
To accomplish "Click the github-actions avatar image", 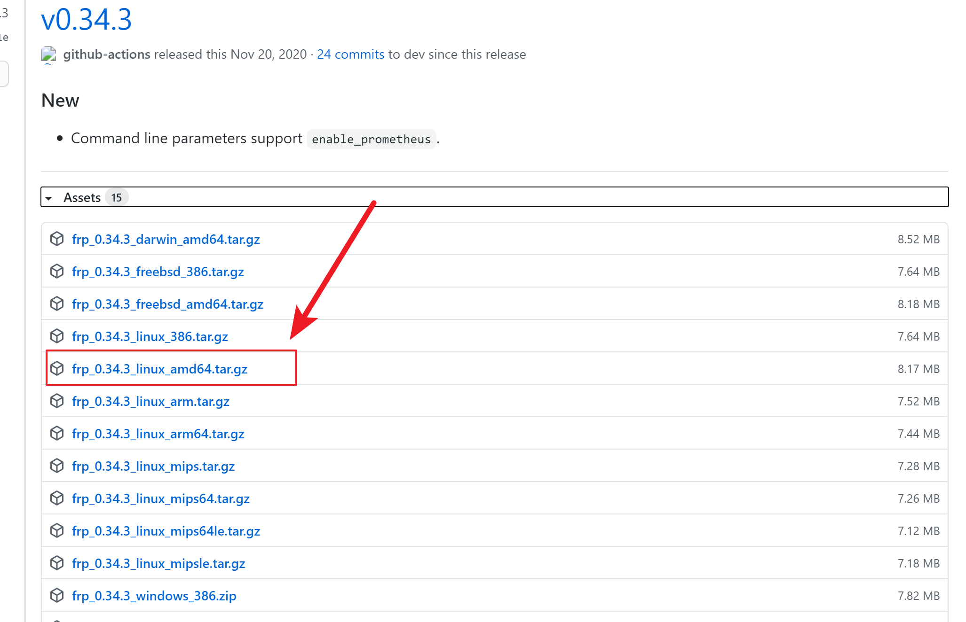I will [48, 54].
